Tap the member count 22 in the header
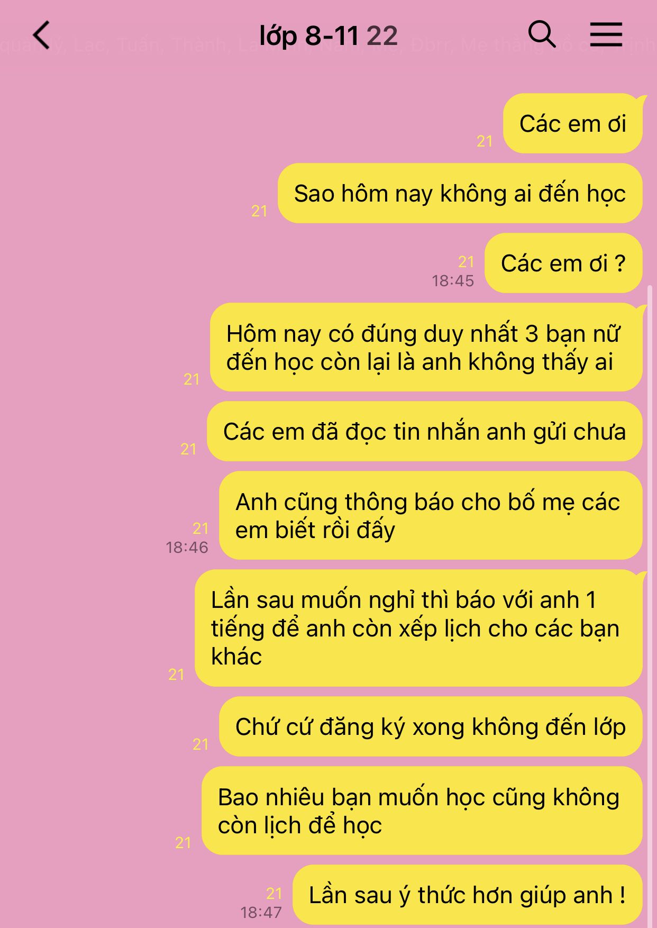The width and height of the screenshot is (657, 928). coord(382,36)
